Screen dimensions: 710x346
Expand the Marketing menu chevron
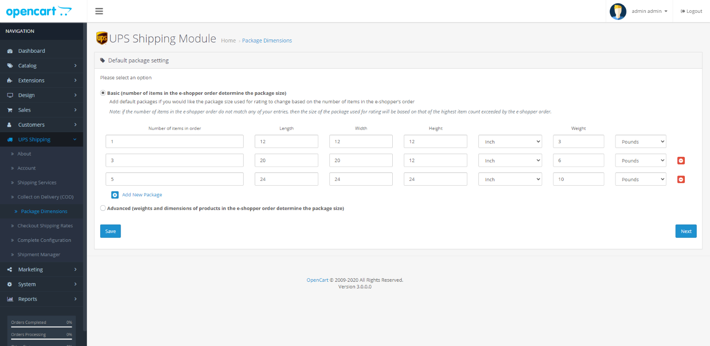click(x=75, y=269)
